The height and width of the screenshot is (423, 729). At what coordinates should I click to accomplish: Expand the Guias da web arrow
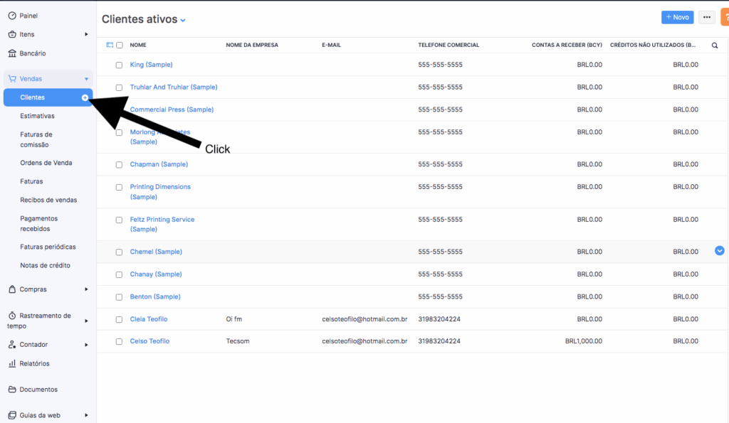click(86, 416)
